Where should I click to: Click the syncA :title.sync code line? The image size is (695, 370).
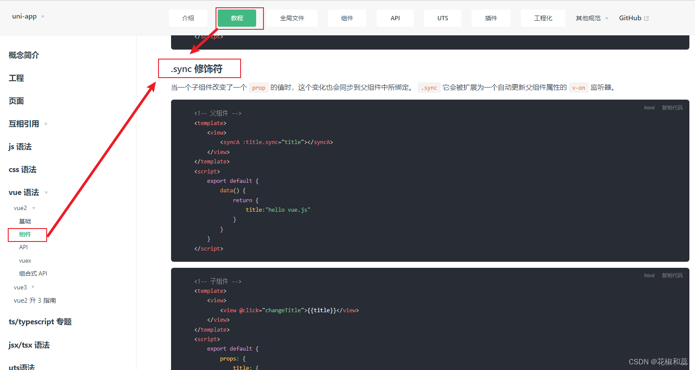click(276, 142)
